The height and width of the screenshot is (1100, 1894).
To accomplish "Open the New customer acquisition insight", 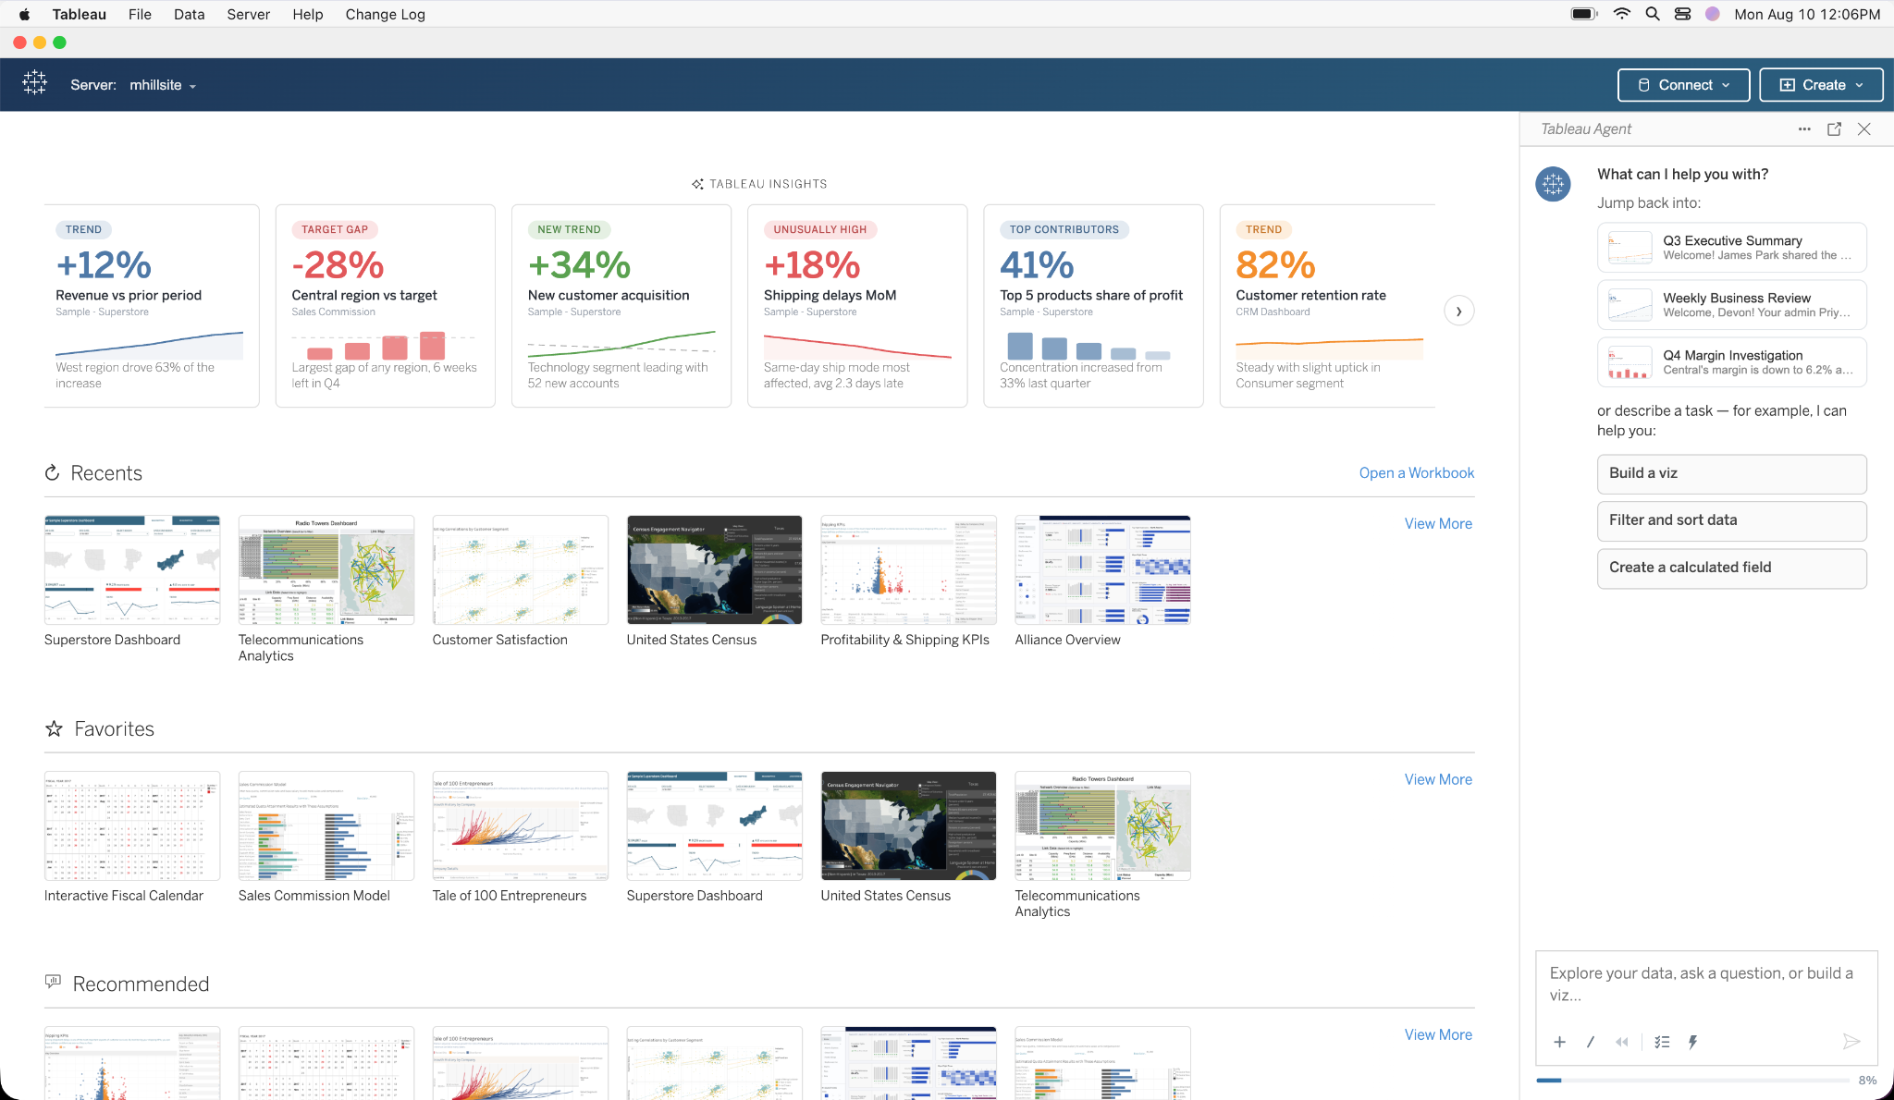I will [621, 306].
